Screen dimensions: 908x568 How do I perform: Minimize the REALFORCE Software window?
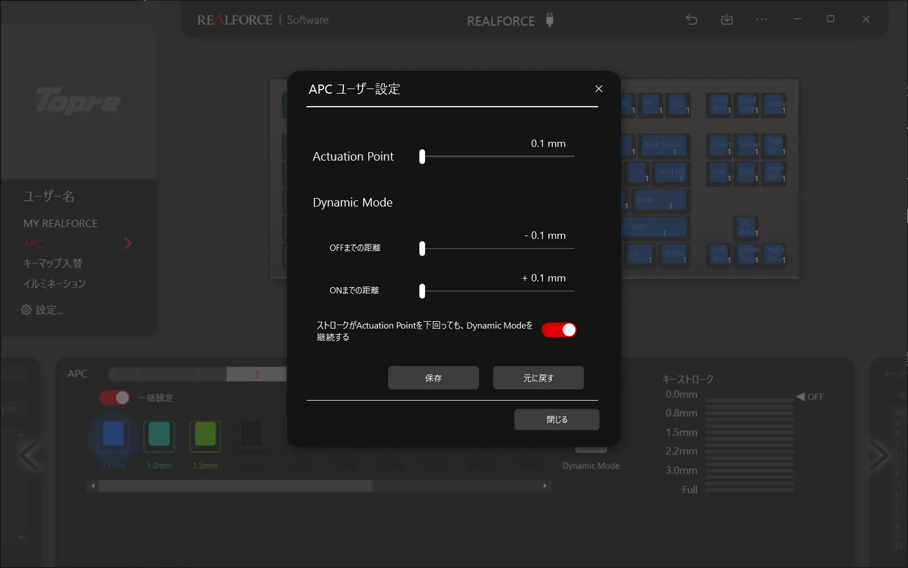(797, 19)
